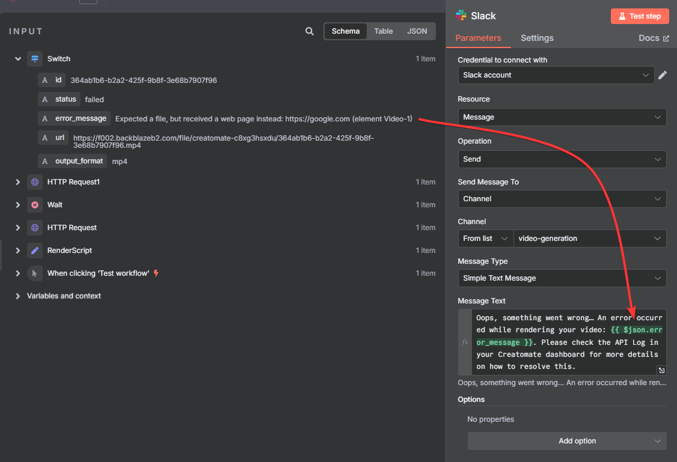Click the RenderScript pencil node icon
This screenshot has width=677, height=462.
(35, 251)
